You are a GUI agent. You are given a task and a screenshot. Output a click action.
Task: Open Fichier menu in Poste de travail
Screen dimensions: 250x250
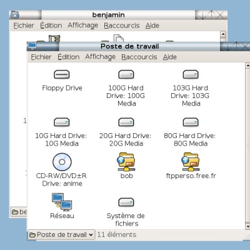pyautogui.click(x=41, y=57)
